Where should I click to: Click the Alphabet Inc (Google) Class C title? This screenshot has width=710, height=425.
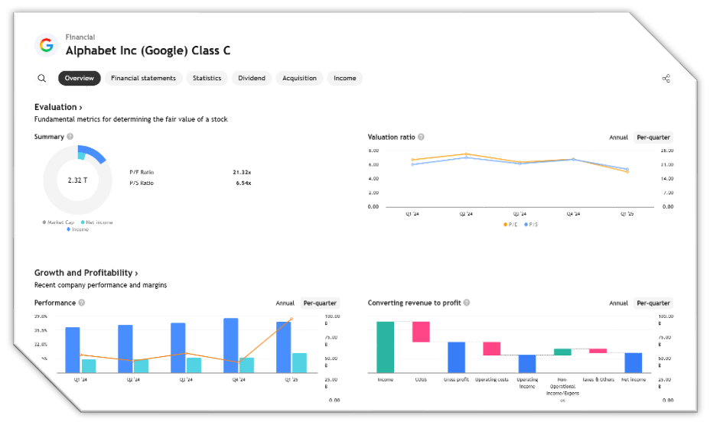[148, 50]
